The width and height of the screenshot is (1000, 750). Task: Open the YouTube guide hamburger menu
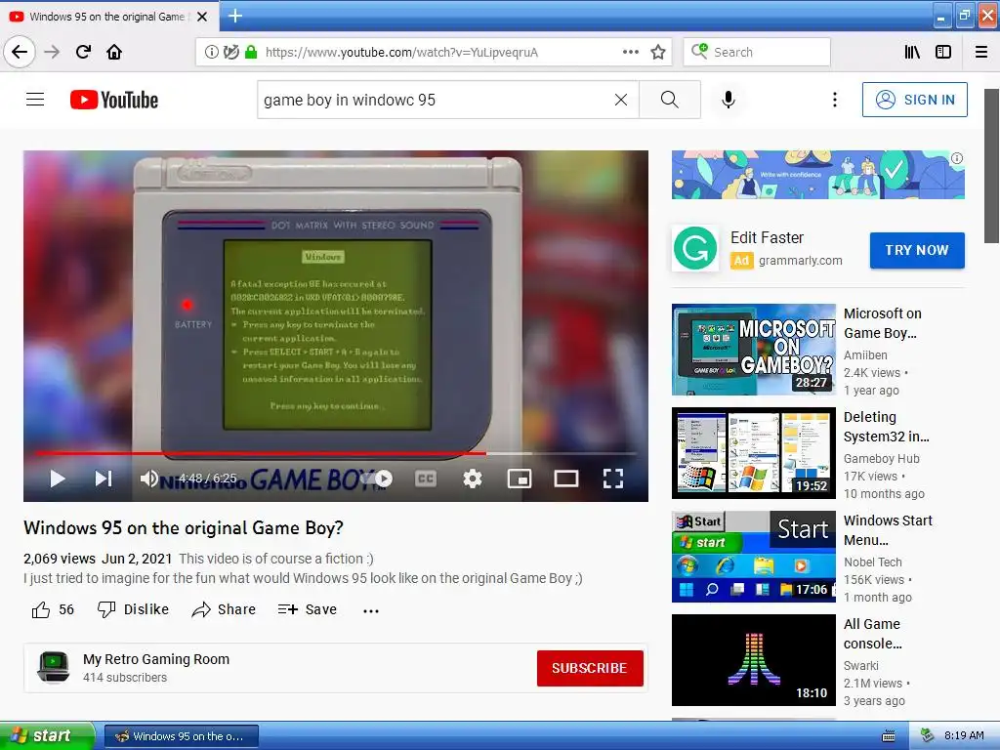click(x=35, y=100)
